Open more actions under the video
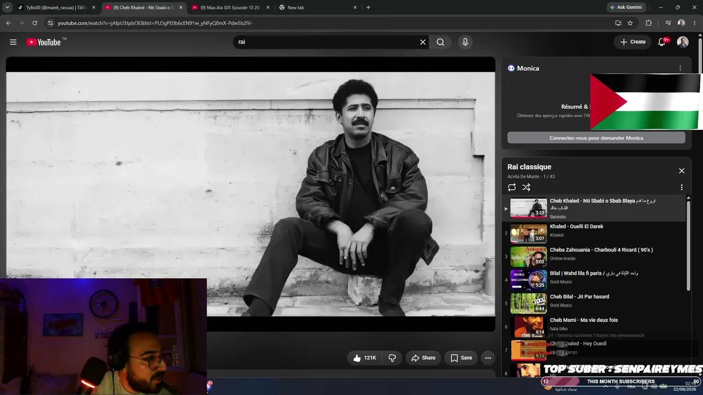This screenshot has height=395, width=703. (488, 358)
